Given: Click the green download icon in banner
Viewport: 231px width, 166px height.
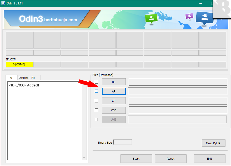Looking at the screenshot, I should pyautogui.click(x=151, y=18).
